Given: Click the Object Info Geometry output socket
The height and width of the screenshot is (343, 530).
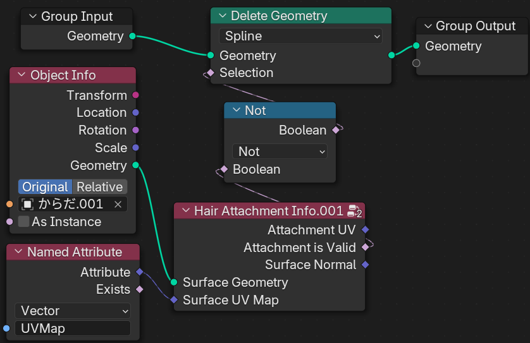Looking at the screenshot, I should (135, 165).
